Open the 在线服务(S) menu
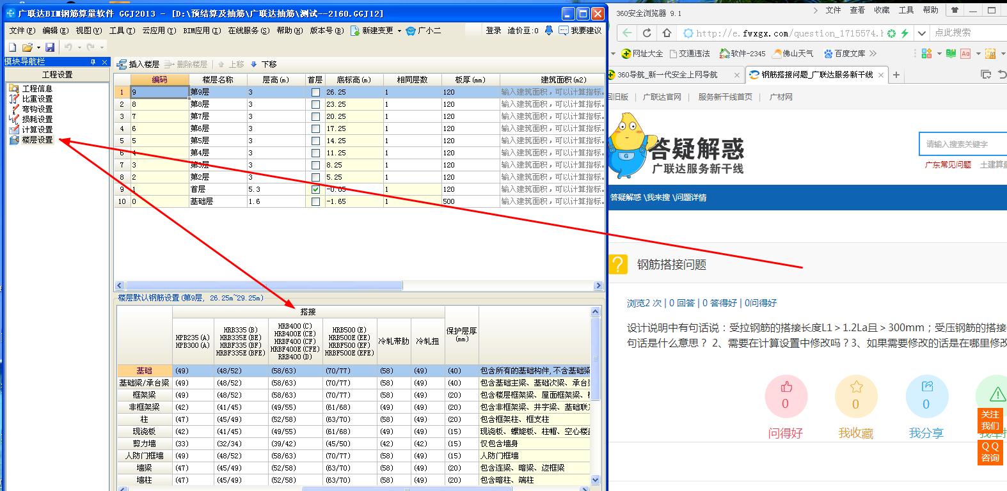 tap(248, 31)
